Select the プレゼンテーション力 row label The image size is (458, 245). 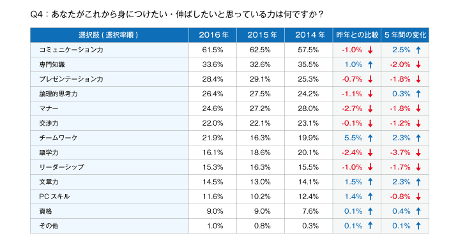[x=72, y=79]
